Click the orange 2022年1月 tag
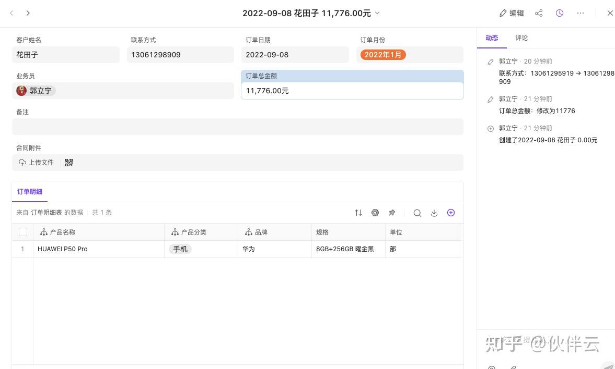 [383, 55]
